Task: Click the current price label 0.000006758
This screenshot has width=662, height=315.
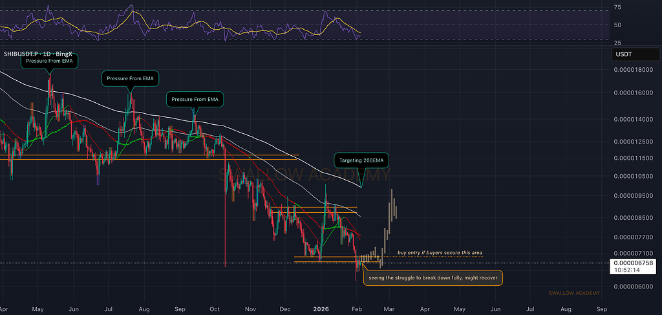Action: [x=634, y=263]
